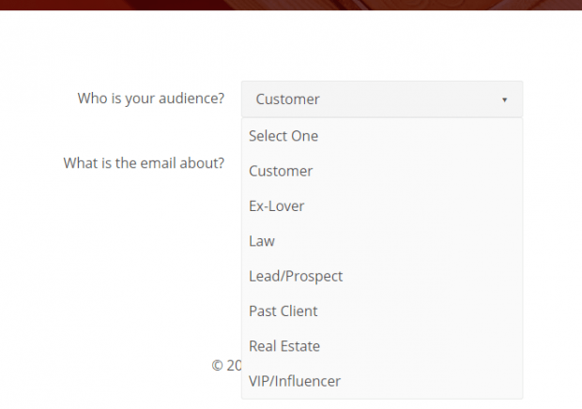Viewport: 582px width, 409px height.
Task: Click the dark red header banner image
Action: tap(291, 5)
